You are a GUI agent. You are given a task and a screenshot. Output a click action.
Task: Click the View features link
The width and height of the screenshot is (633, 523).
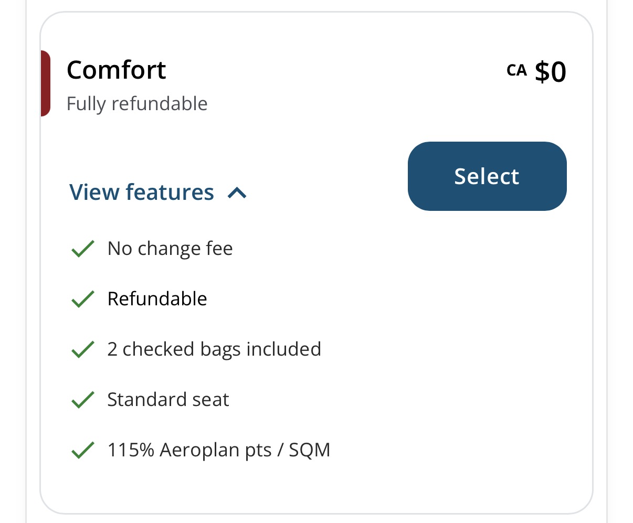tap(142, 193)
